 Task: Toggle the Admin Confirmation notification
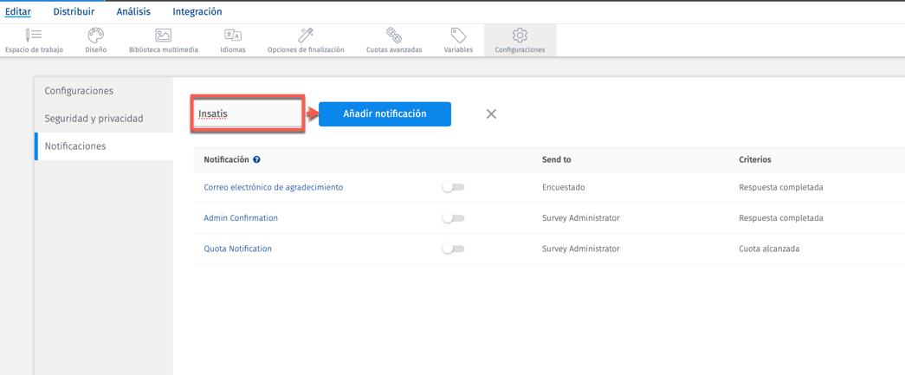(453, 218)
